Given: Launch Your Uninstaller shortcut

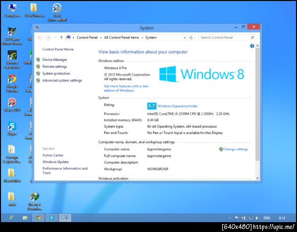Looking at the screenshot, I should [57, 12].
